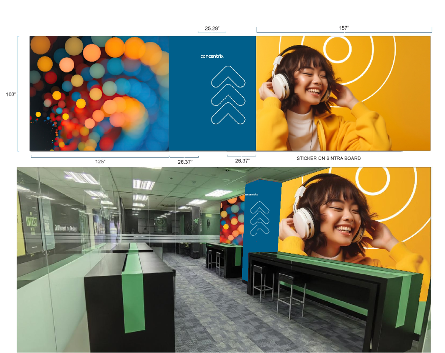The image size is (445, 353).
Task: Toggle the 103-inch height dimension marker
Action: tap(11, 95)
